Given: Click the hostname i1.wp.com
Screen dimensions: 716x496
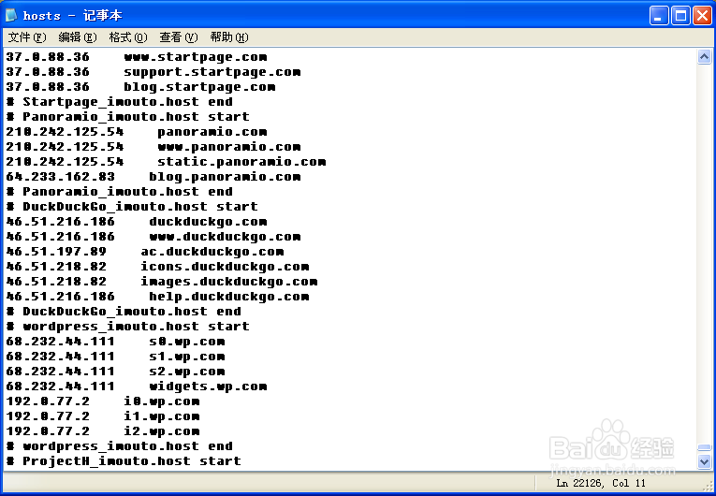Looking at the screenshot, I should click(x=162, y=416).
